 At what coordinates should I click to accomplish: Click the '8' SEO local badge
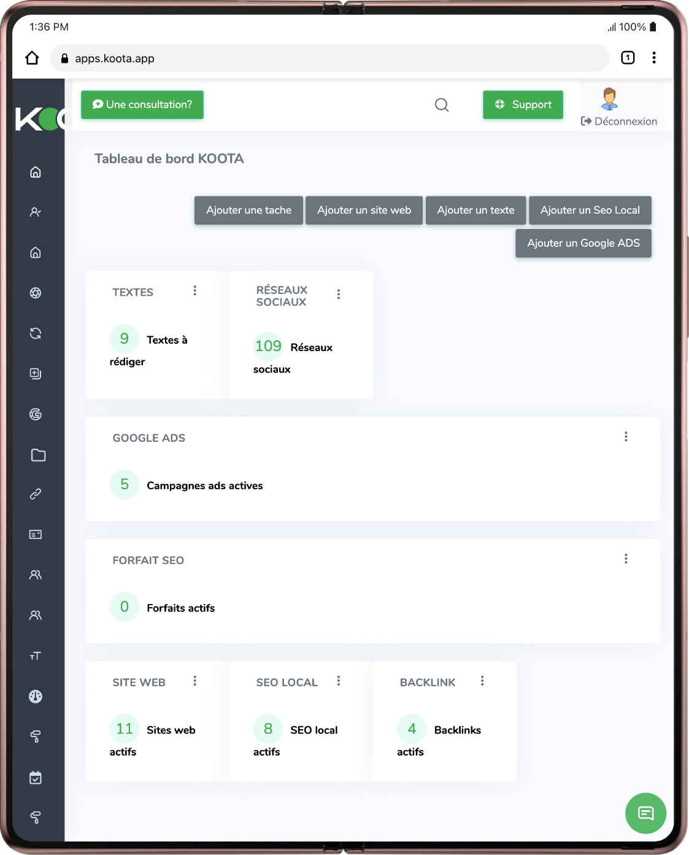point(268,729)
